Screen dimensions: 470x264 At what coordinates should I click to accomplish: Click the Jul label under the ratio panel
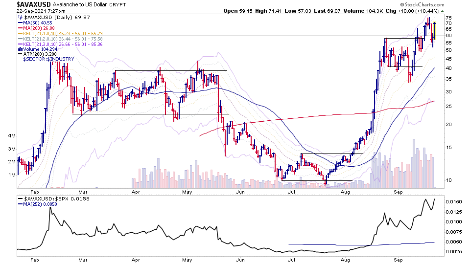pyautogui.click(x=291, y=260)
